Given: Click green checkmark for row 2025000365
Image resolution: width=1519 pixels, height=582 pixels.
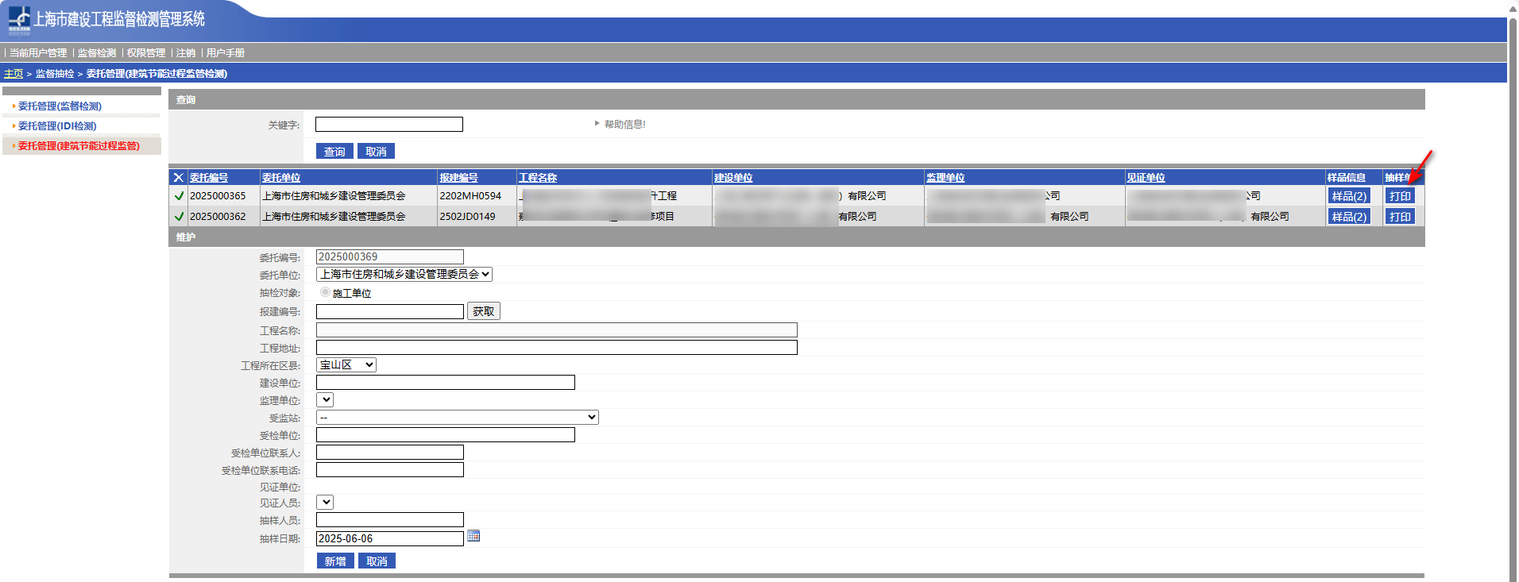Looking at the screenshot, I should (x=179, y=196).
